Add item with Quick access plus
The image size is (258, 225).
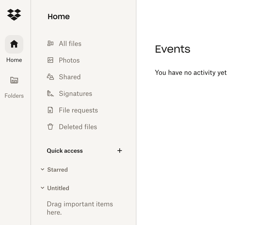click(x=120, y=151)
